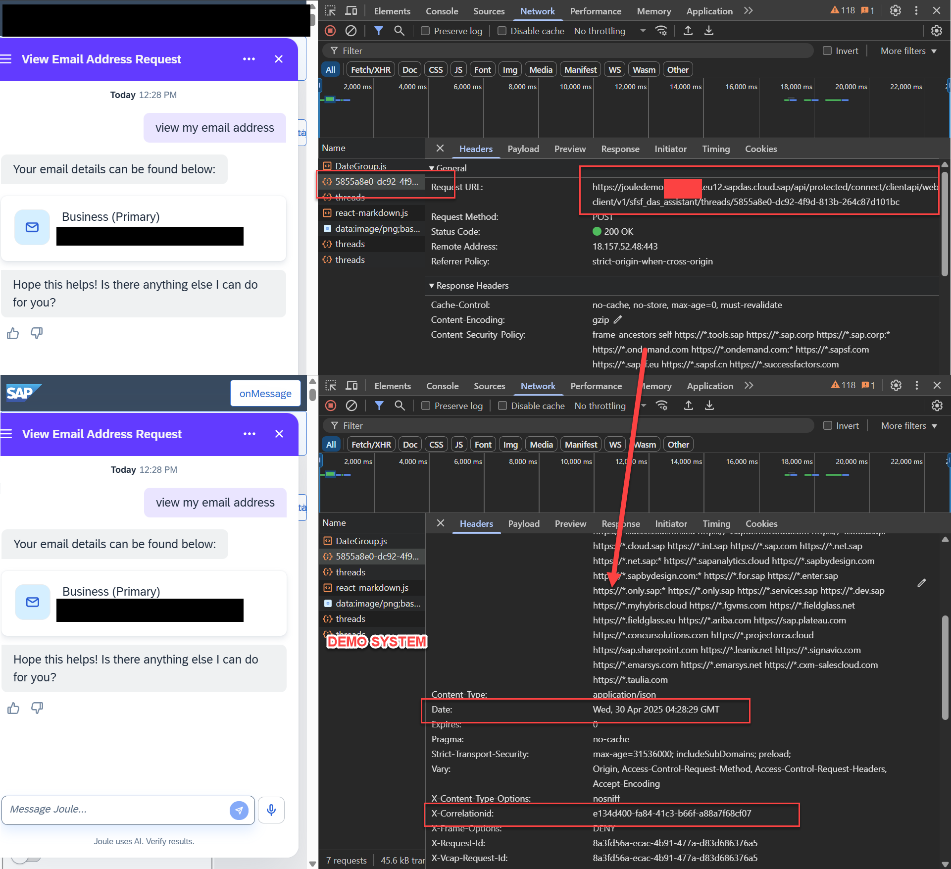Click the inspect element icon in upper DevTools
Viewport: 951px width, 869px height.
(x=330, y=10)
